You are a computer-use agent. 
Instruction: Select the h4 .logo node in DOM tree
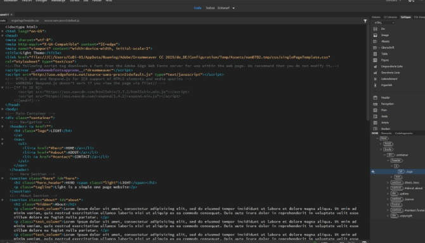tap(405, 171)
